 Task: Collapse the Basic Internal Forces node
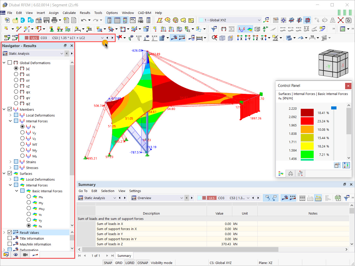17,191
